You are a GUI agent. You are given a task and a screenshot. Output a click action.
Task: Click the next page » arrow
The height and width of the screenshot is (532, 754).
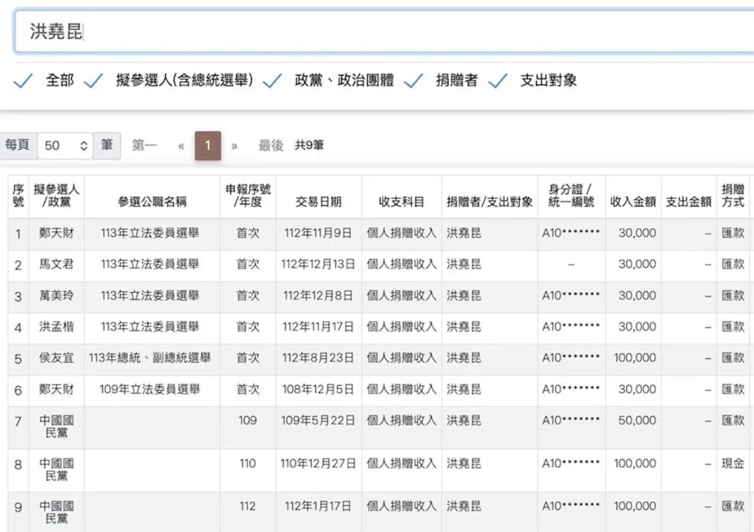coord(234,145)
